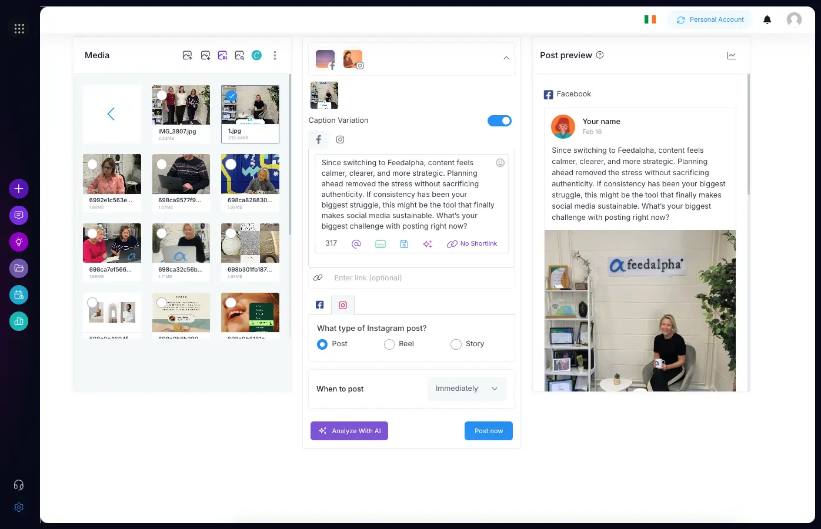Viewport: 821px width, 529px height.
Task: Select the upload media icon
Action: [187, 55]
